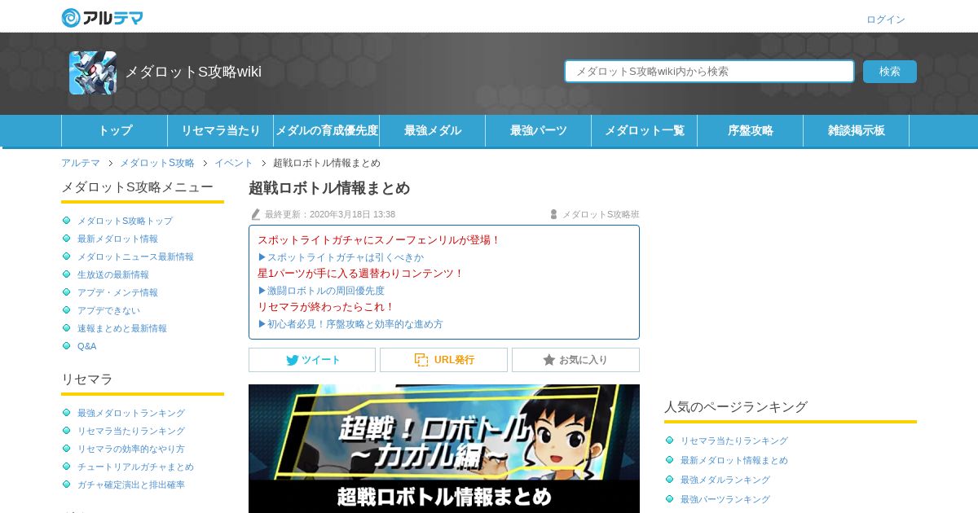
Task: Click 最終更新 date text
Action: (x=330, y=214)
